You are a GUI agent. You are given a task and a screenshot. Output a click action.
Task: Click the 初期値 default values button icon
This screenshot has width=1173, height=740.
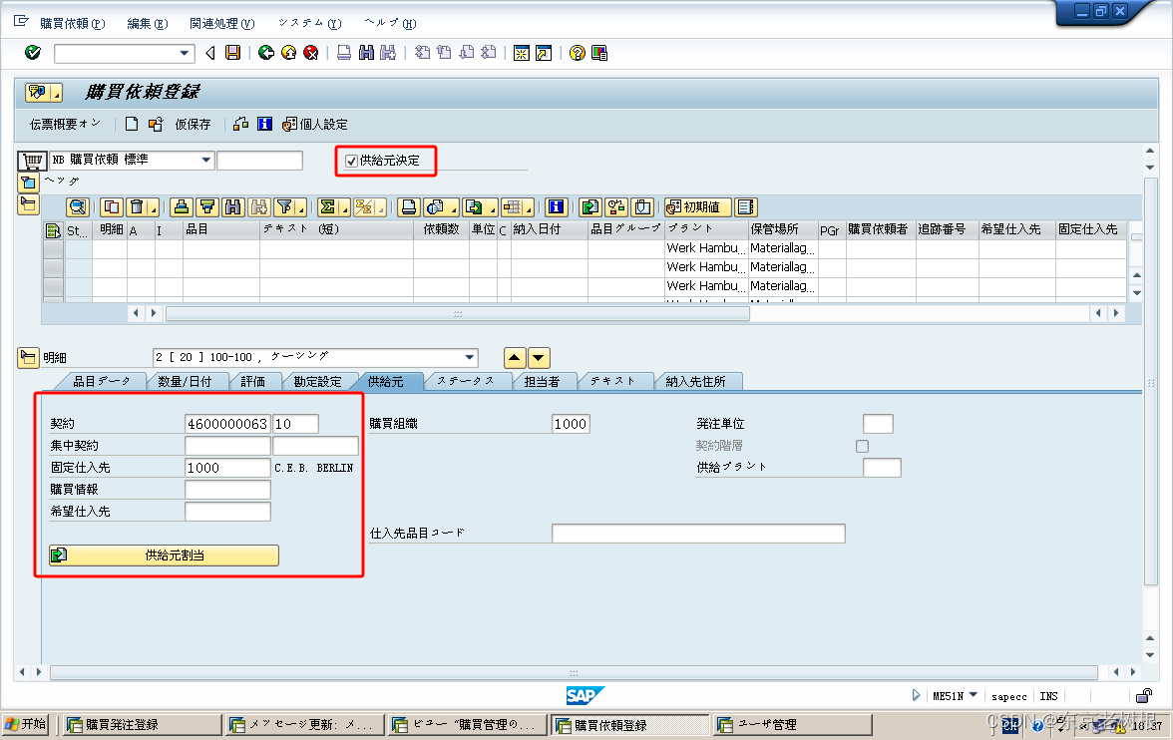coord(698,206)
